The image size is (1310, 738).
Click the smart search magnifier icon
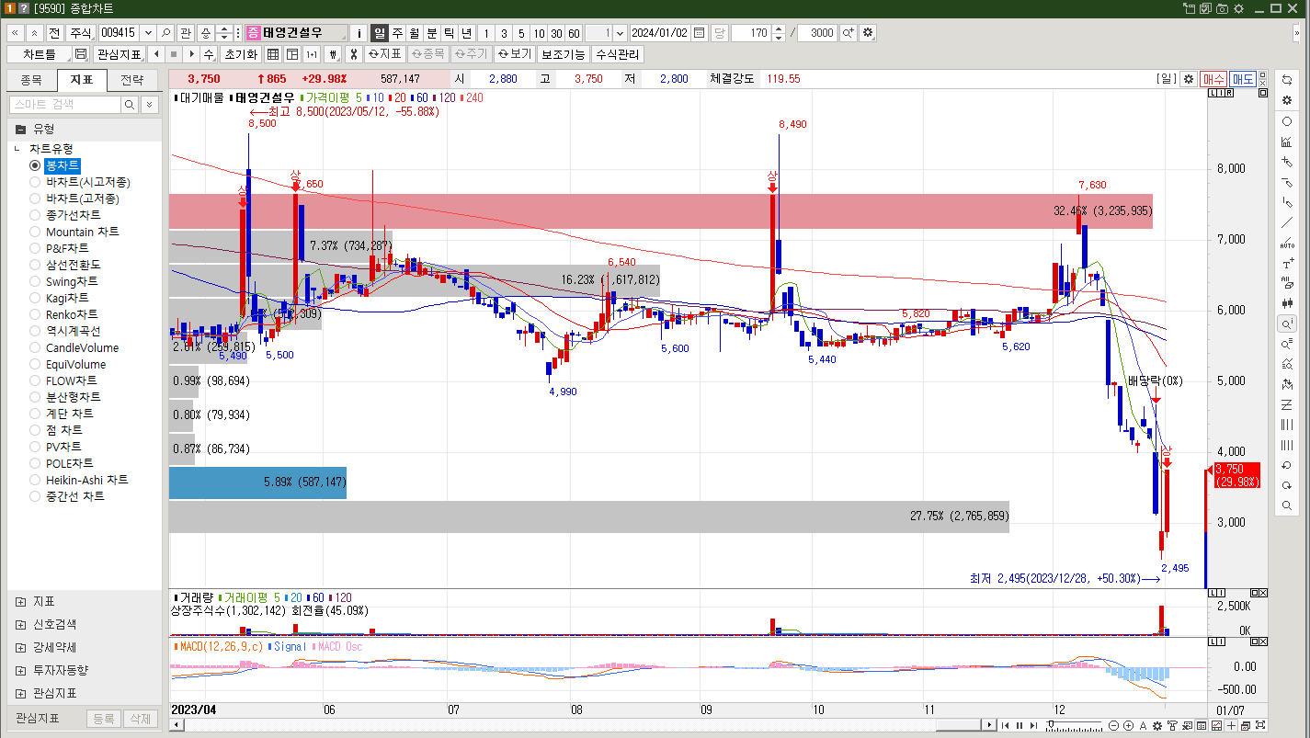click(130, 105)
